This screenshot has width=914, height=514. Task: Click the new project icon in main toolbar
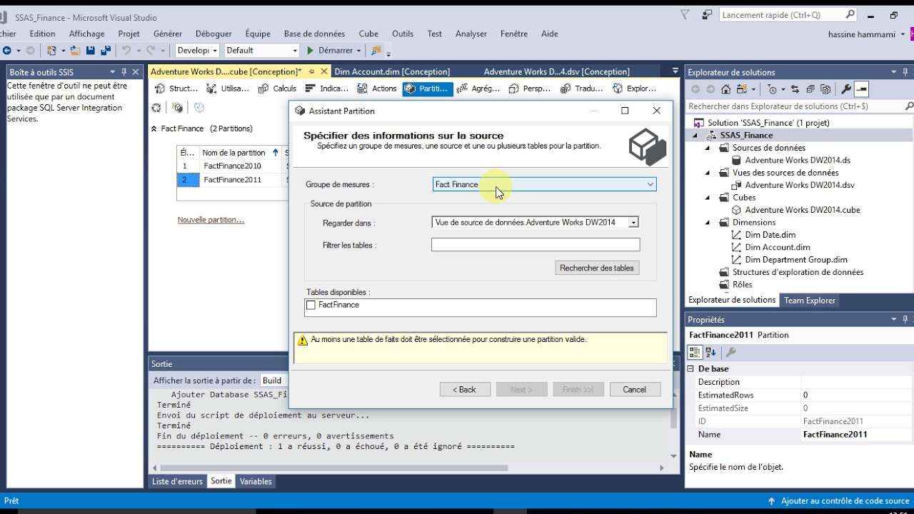51,51
